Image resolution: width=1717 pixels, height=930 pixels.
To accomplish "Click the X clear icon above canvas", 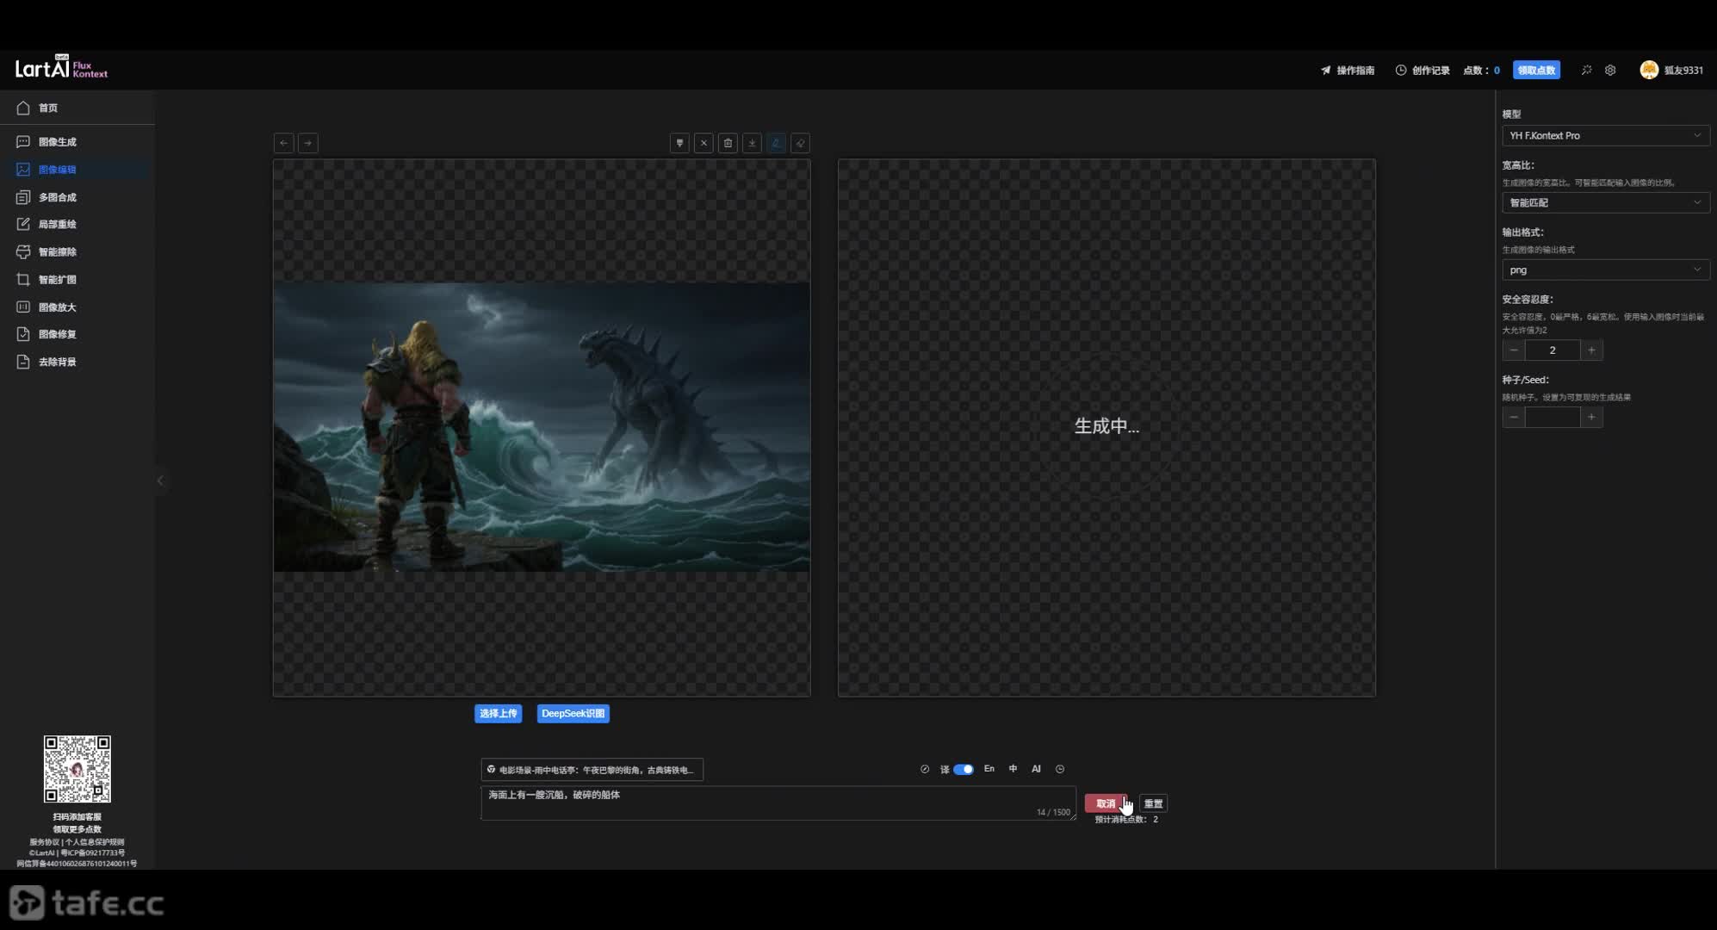I will coord(704,143).
